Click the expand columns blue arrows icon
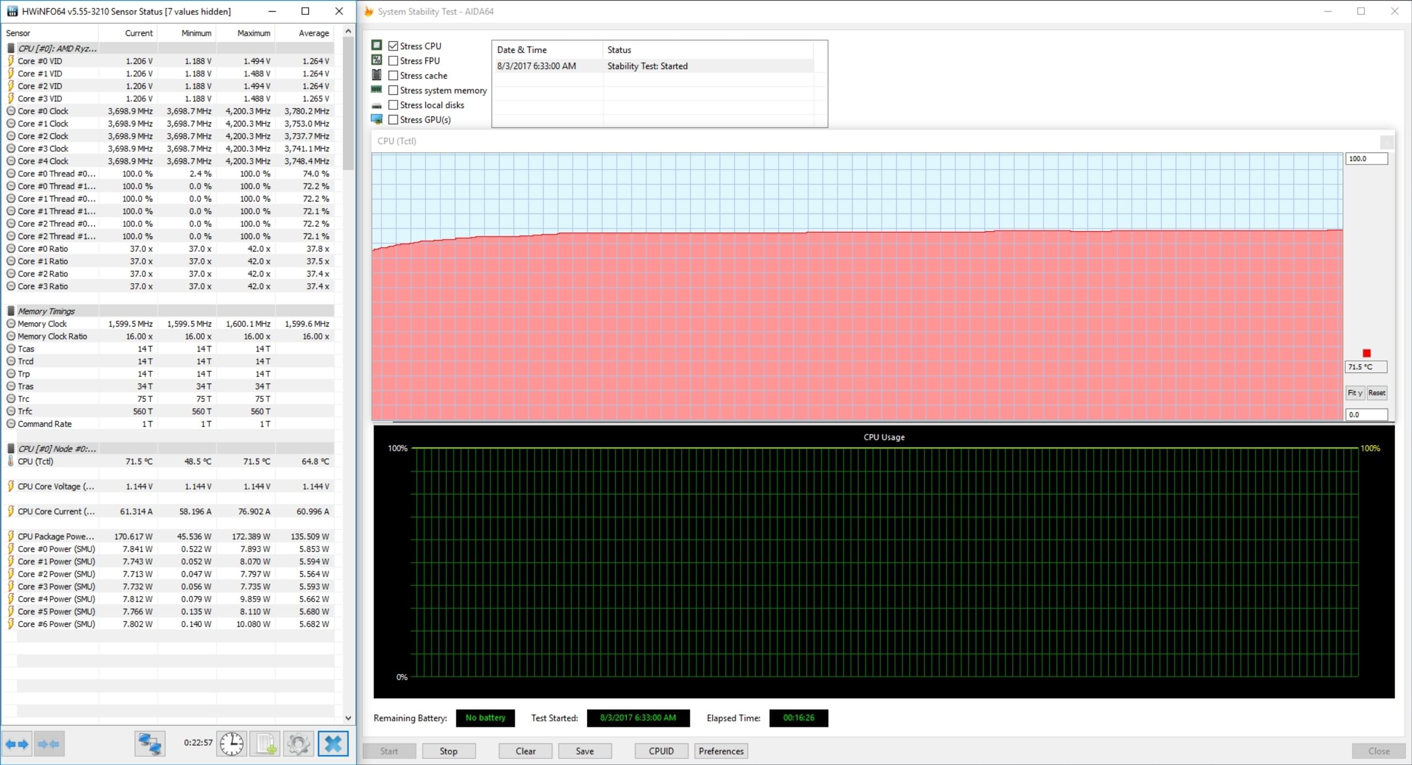1412x765 pixels. (17, 744)
